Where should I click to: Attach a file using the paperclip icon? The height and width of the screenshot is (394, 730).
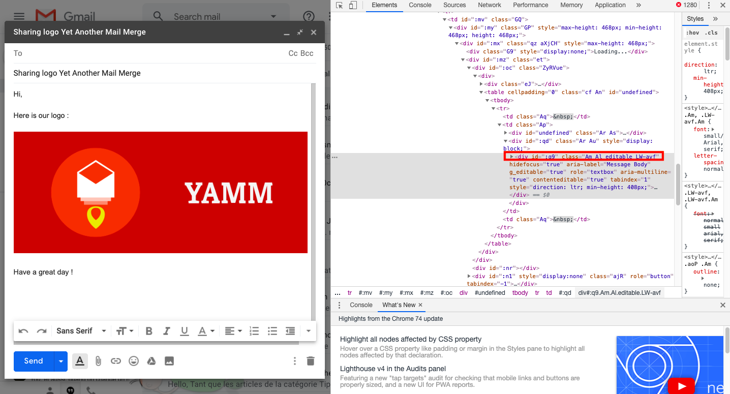98,361
